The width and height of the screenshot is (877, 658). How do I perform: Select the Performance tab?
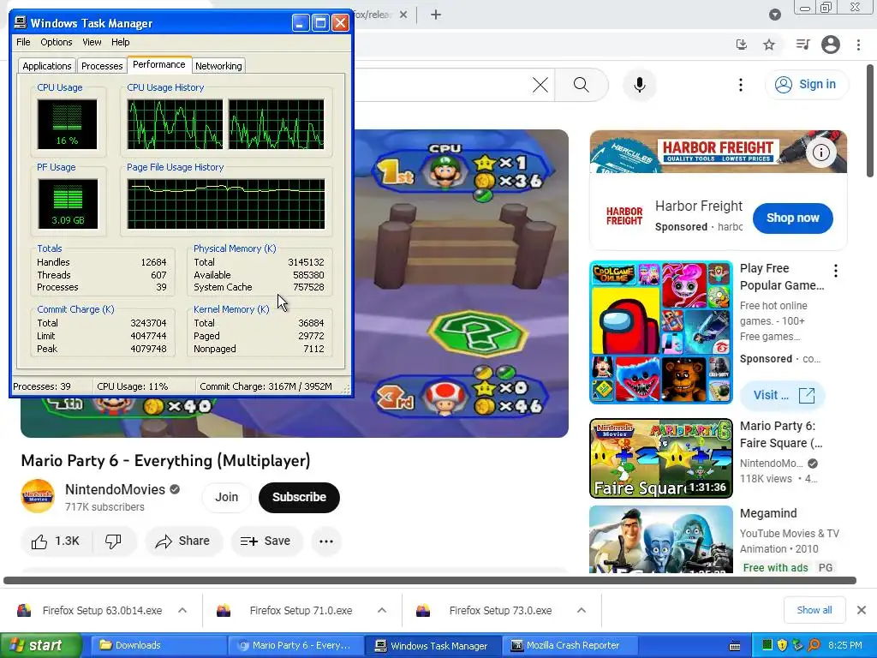(158, 64)
